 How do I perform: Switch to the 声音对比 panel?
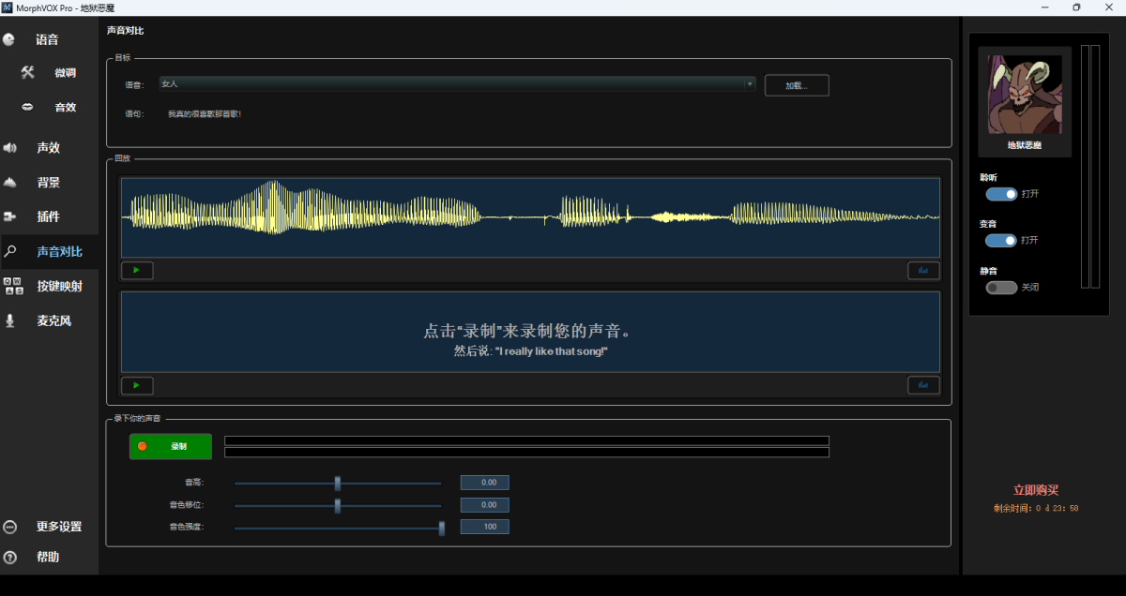[10, 251]
